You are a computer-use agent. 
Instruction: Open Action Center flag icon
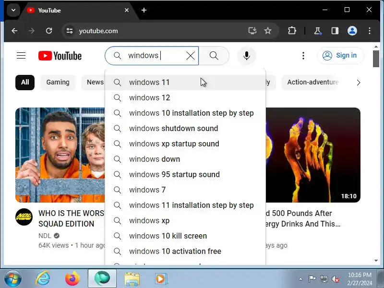tap(312, 279)
